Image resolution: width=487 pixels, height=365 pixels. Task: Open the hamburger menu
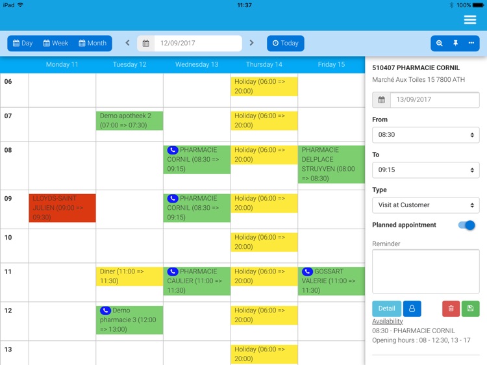coord(470,19)
